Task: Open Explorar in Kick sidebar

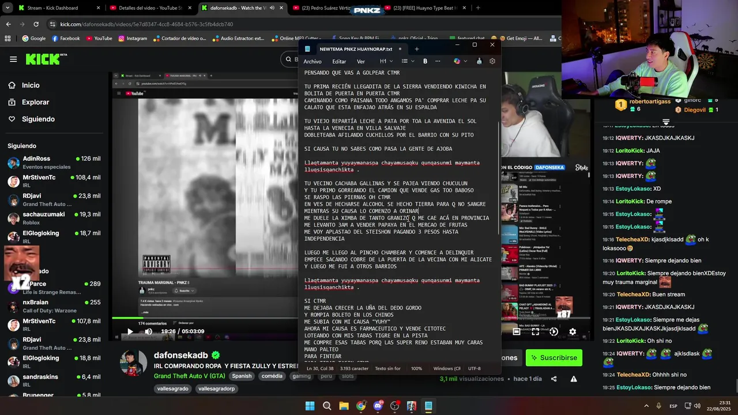Action: click(35, 102)
